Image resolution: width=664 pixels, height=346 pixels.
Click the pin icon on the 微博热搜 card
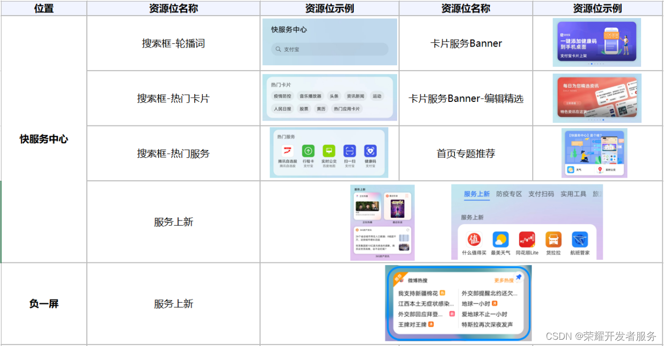tap(519, 276)
